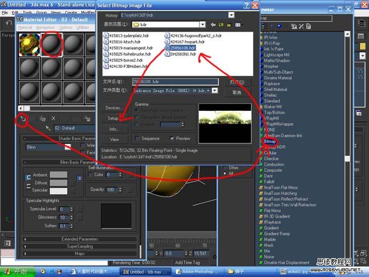Click the Open (打开) button
Image resolution: width=369 pixels, height=277 pixels.
[237, 82]
